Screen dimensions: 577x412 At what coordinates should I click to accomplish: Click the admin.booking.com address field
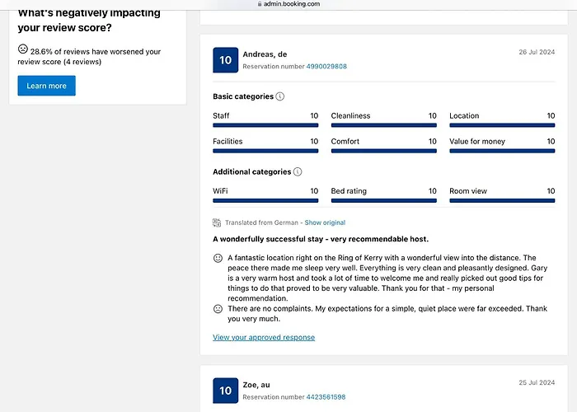click(x=293, y=4)
